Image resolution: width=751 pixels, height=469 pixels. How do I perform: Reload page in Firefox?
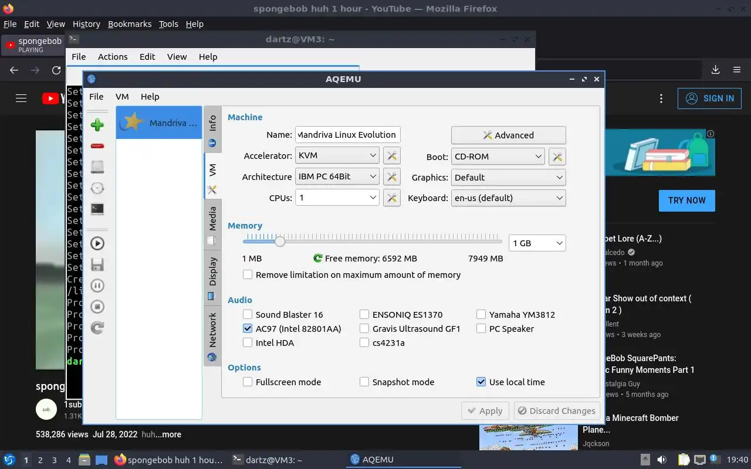click(x=56, y=70)
